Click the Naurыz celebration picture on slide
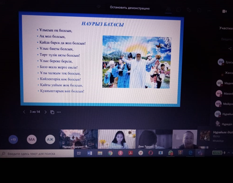Viewport: 233px width, 183px height. [x=137, y=61]
